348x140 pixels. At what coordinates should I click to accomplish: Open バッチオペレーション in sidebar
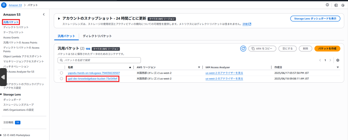coord(16,66)
